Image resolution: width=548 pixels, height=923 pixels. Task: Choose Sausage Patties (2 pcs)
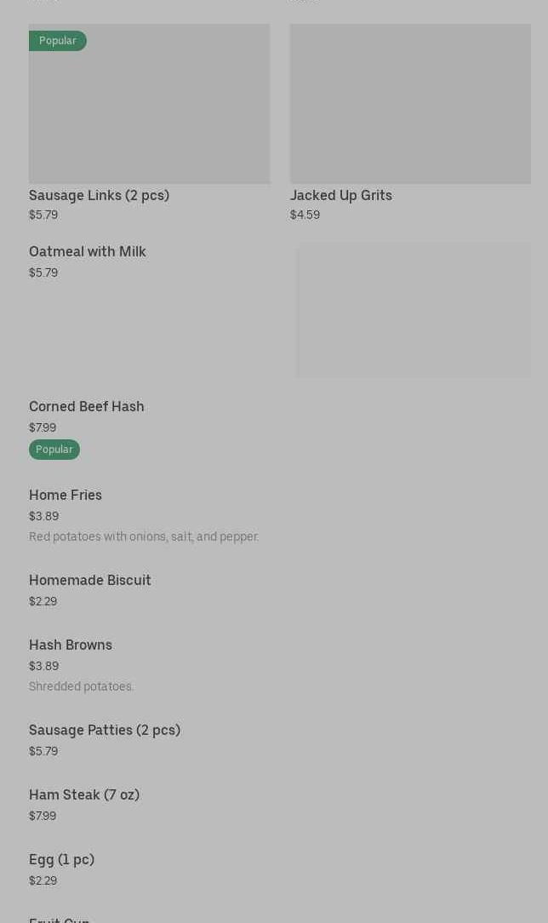click(x=105, y=730)
